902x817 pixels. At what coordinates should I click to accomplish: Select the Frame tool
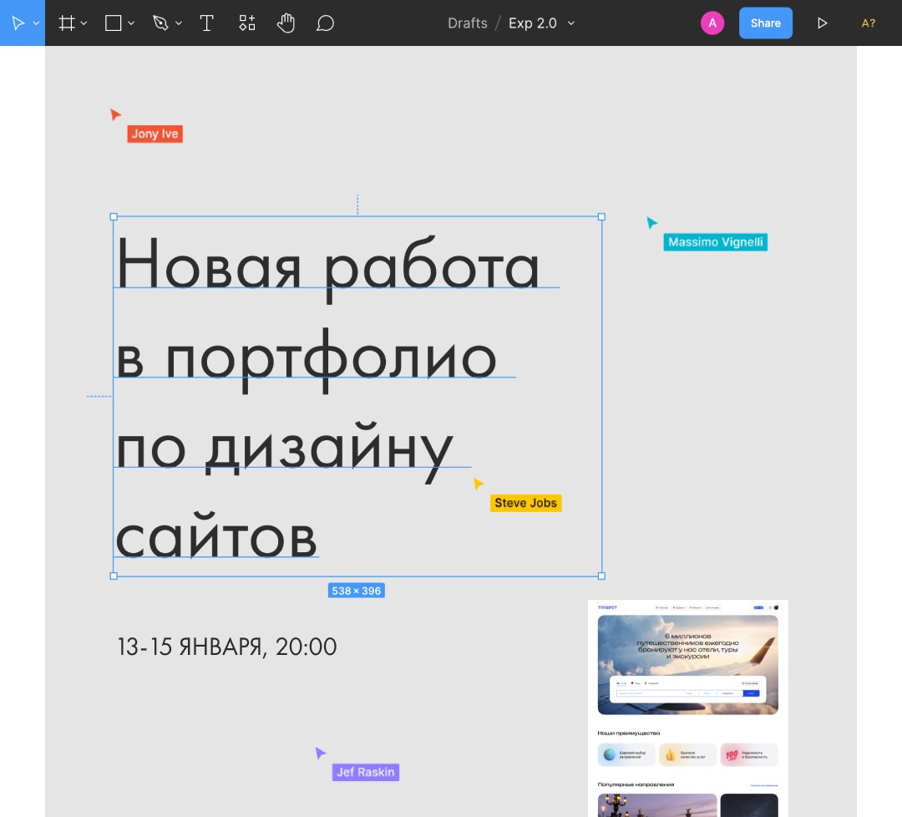[67, 23]
